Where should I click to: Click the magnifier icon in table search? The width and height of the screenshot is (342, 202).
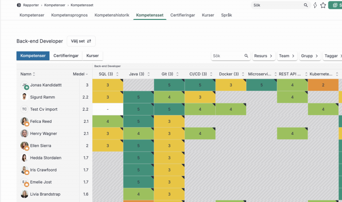[x=246, y=56]
